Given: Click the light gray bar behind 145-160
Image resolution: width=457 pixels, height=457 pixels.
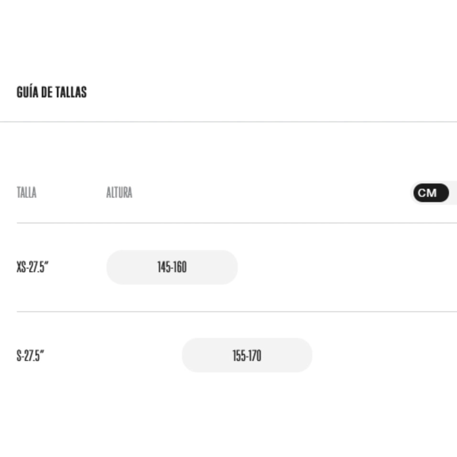Looking at the screenshot, I should [x=172, y=267].
